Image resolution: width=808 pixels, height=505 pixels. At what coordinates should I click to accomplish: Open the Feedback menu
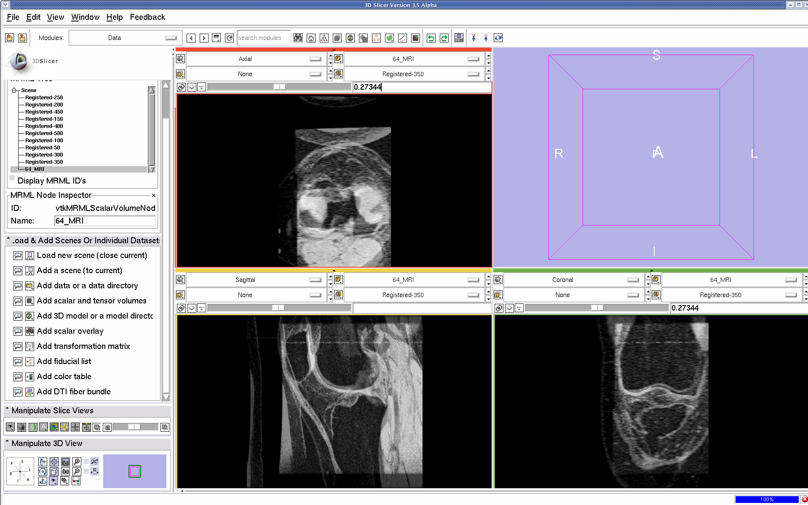tap(147, 17)
